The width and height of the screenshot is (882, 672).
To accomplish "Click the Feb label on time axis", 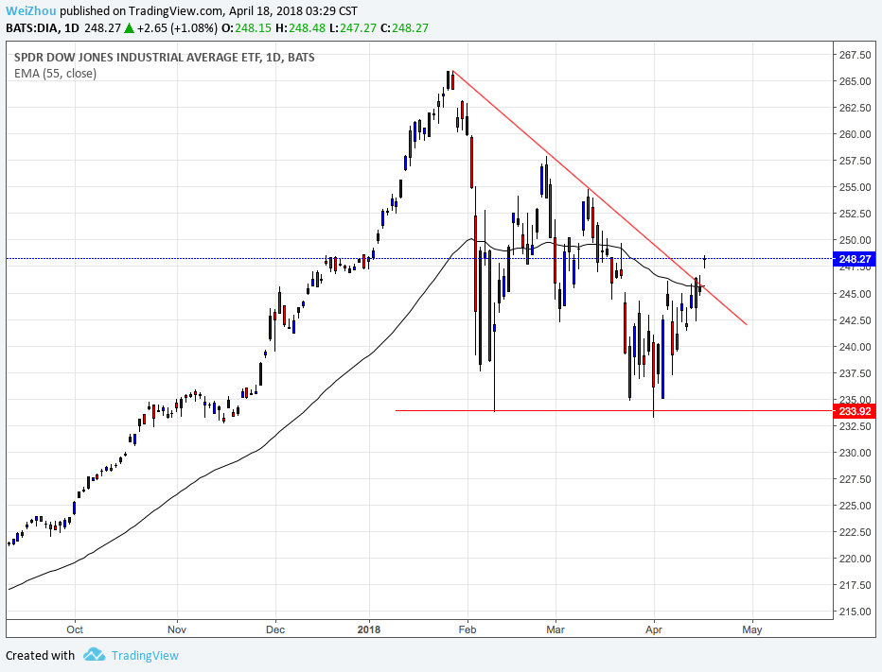I will coord(467,629).
